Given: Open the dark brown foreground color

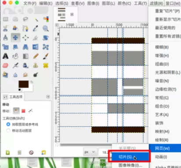Looking at the screenshot, I should point(23,84).
